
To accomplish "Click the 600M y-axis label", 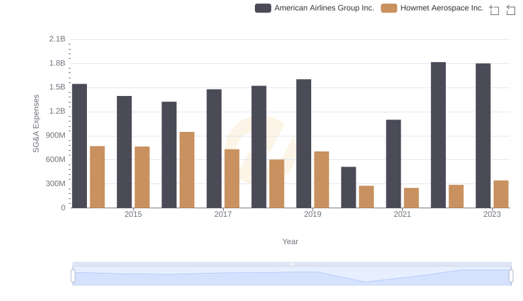I will 56,159.
